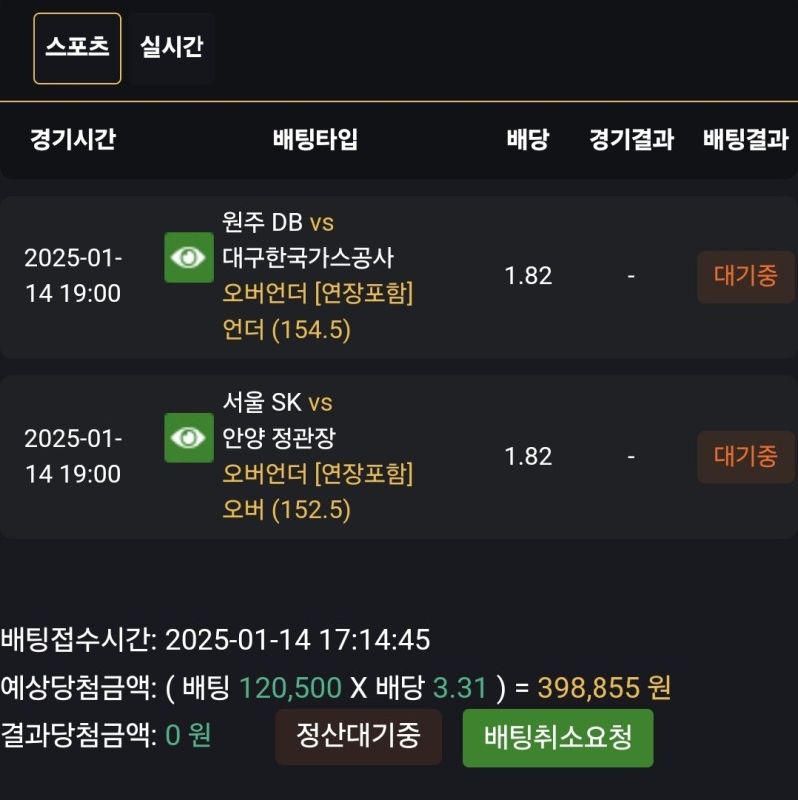Click the 120,500 betting amount
Image resolution: width=798 pixels, height=800 pixels.
[x=290, y=687]
